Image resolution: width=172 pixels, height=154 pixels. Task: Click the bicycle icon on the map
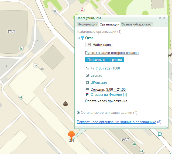(x=42, y=69)
